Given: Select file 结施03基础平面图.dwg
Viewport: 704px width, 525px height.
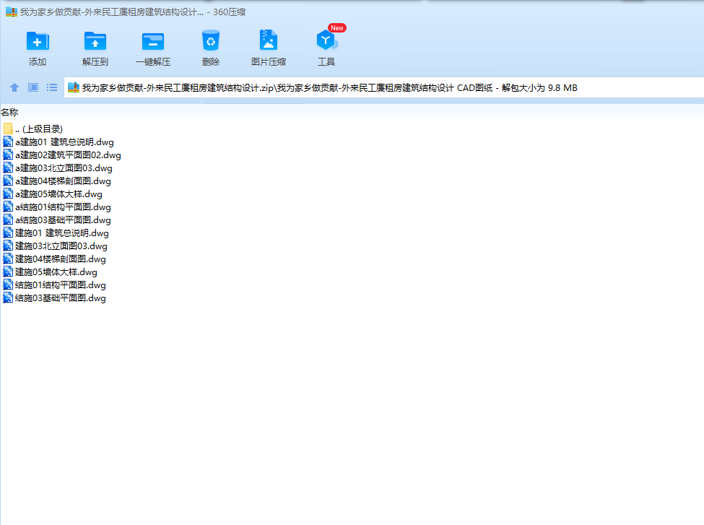Looking at the screenshot, I should point(61,298).
